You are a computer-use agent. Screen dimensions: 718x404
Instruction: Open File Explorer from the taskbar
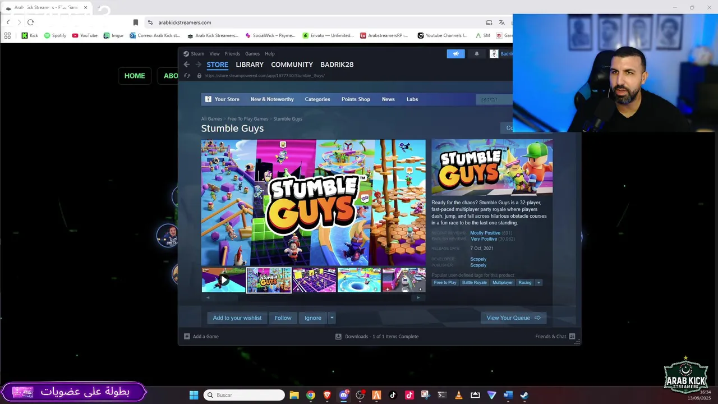point(294,395)
